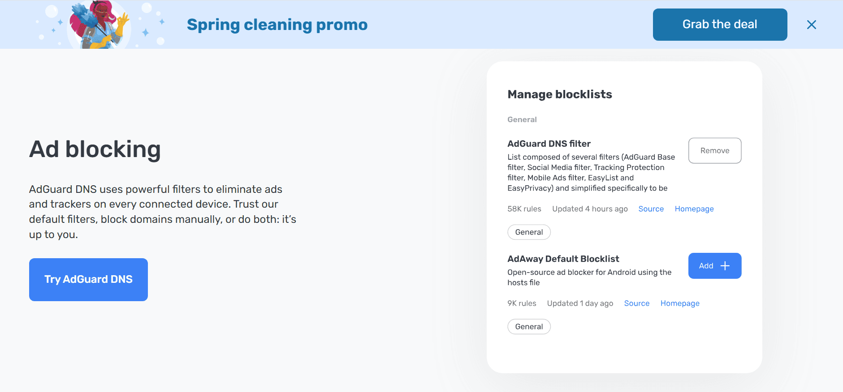Open Source link for AdAway Default Blocklist
The height and width of the screenshot is (392, 843).
[x=636, y=303]
